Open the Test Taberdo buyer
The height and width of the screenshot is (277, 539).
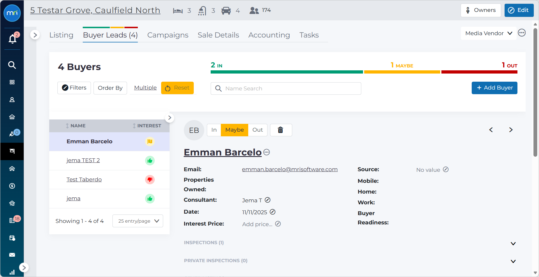(84, 180)
